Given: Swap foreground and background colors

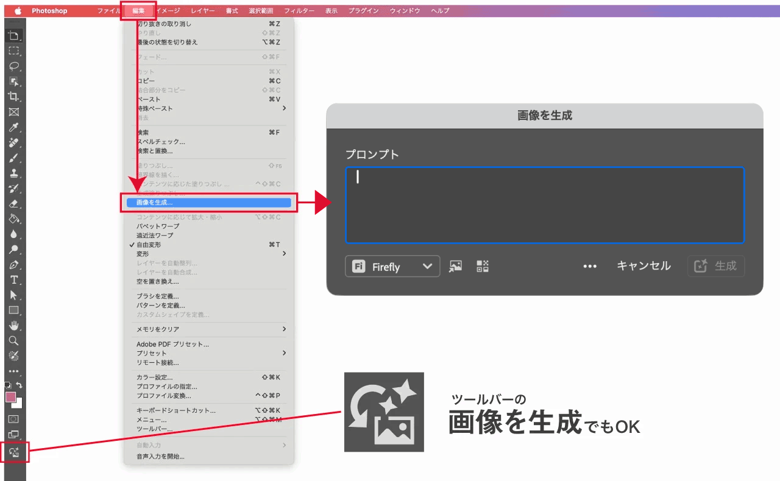Looking at the screenshot, I should [19, 385].
